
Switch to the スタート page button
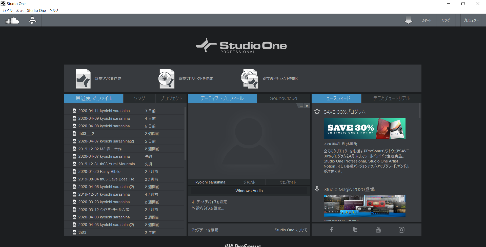coord(427,20)
